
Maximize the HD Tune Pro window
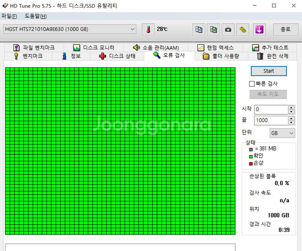[x=274, y=6]
